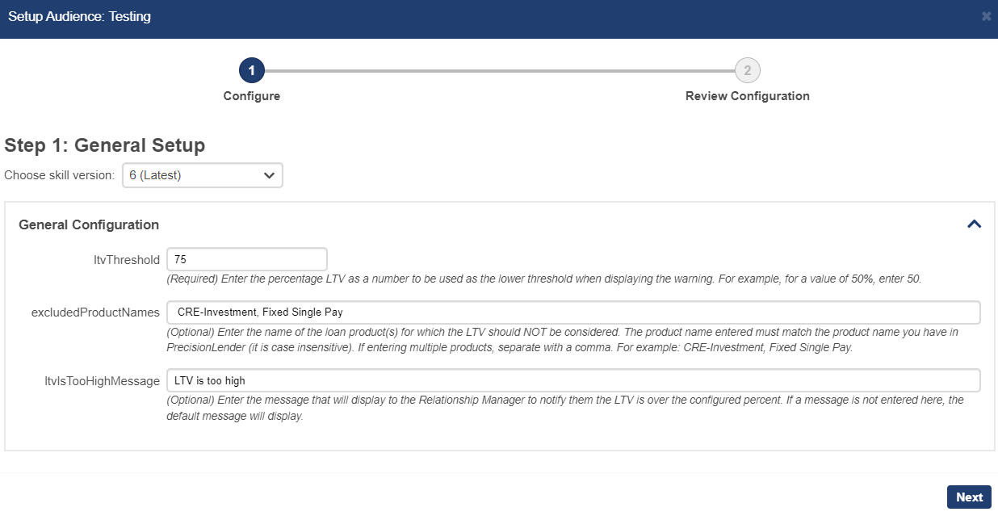The width and height of the screenshot is (998, 520).
Task: Collapse the General Configuration section
Action: point(975,224)
